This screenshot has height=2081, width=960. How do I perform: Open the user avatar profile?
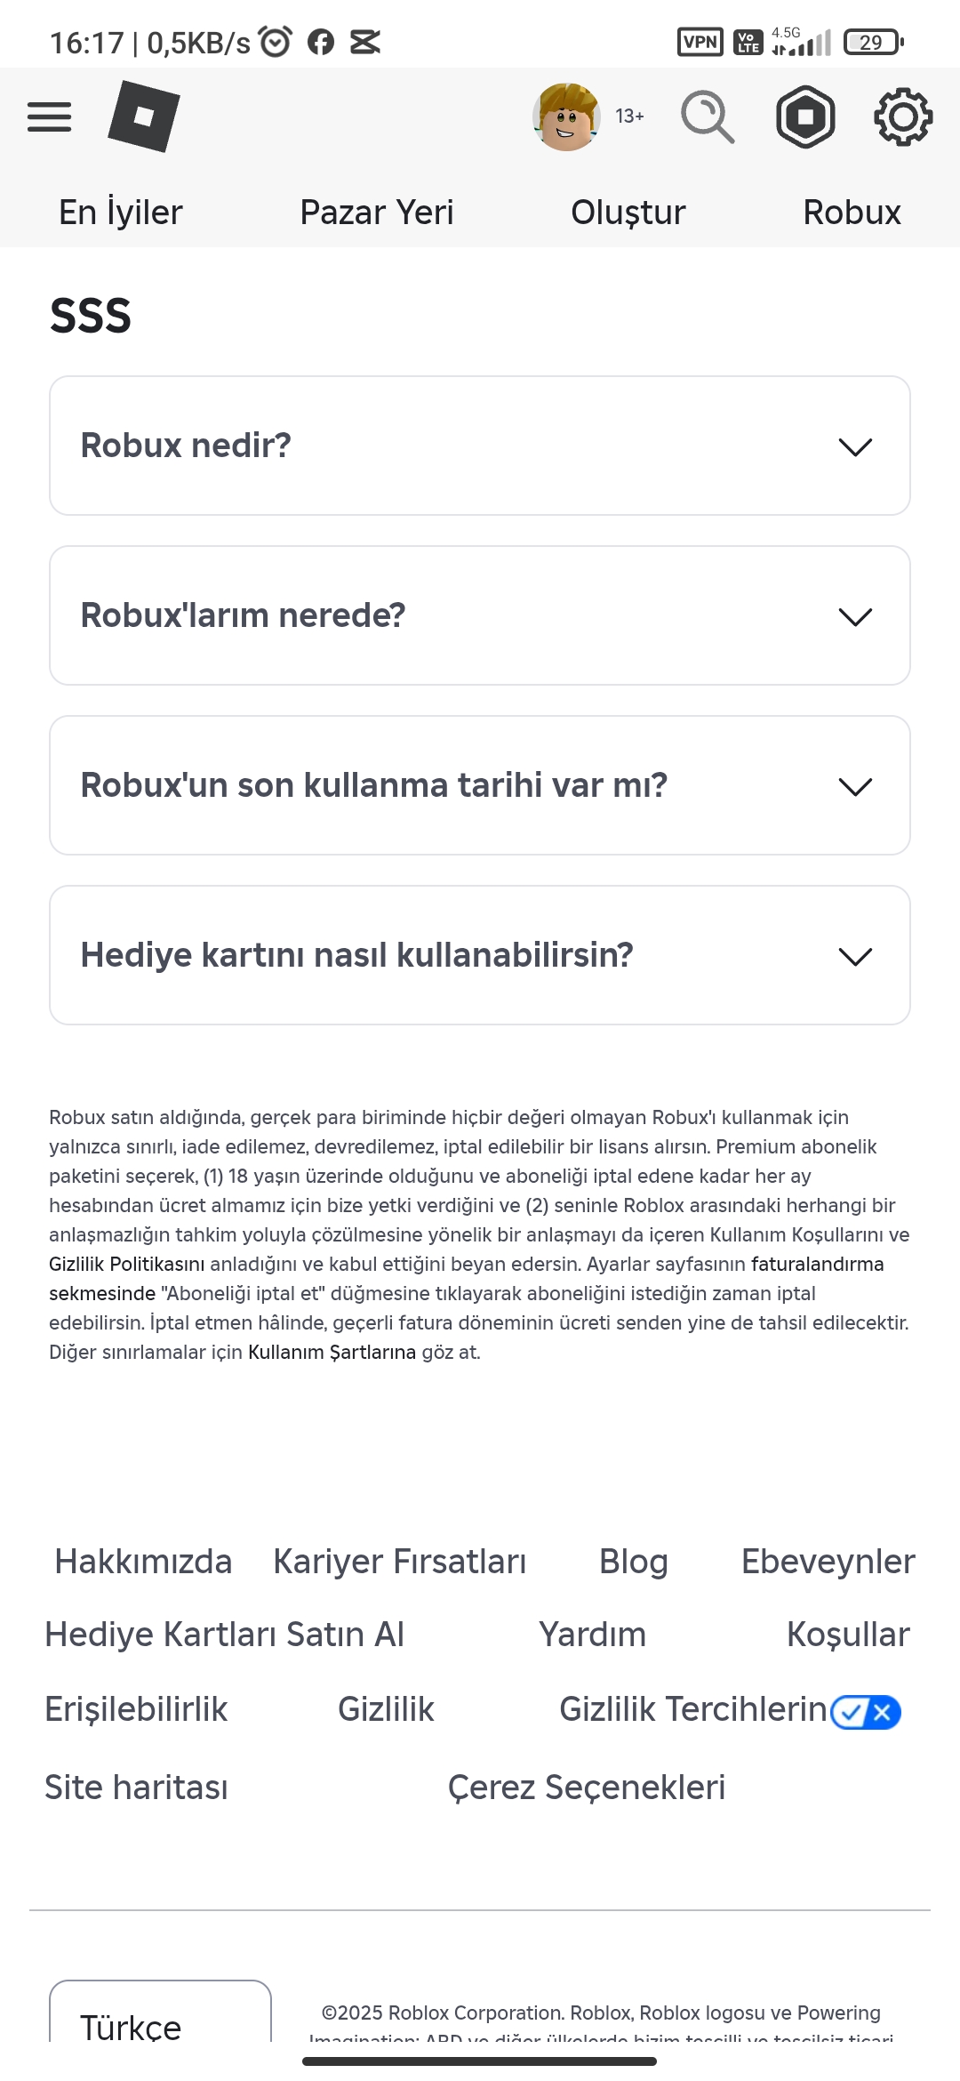[x=566, y=117]
